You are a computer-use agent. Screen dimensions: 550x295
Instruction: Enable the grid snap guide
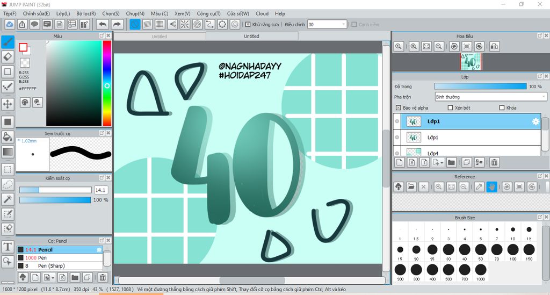tap(160, 24)
